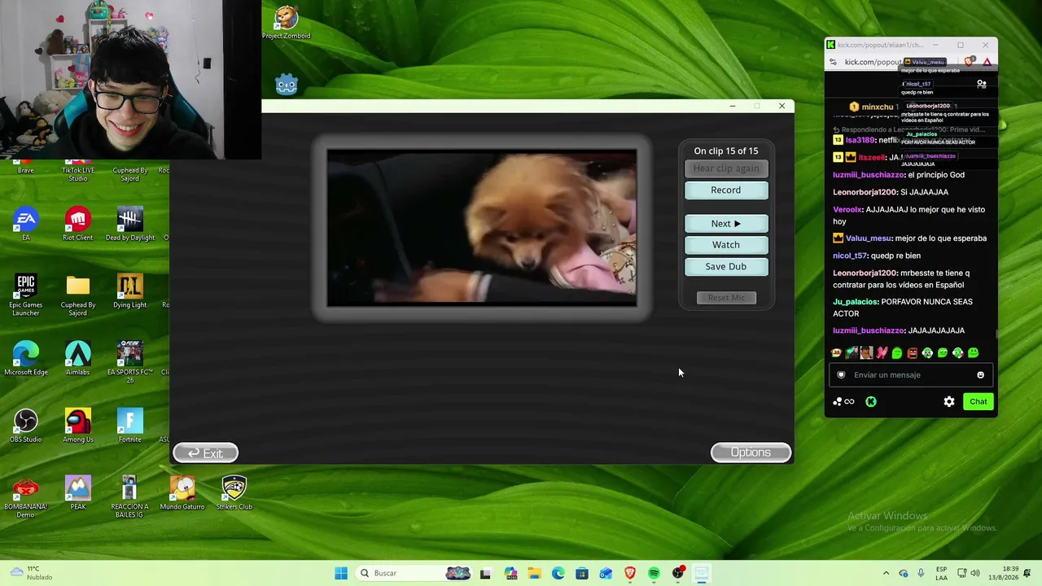1042x586 pixels.
Task: Open channel points icon in chat footer
Action: point(843,401)
